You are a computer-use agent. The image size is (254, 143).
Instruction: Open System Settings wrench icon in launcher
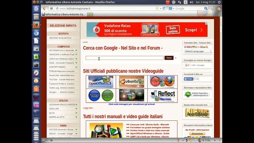[36, 73]
